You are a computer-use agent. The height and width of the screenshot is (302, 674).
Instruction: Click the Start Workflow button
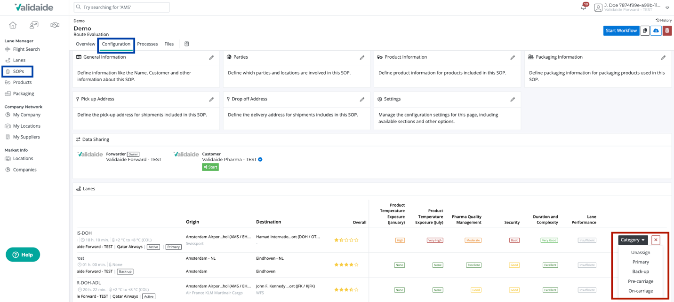[x=621, y=31]
